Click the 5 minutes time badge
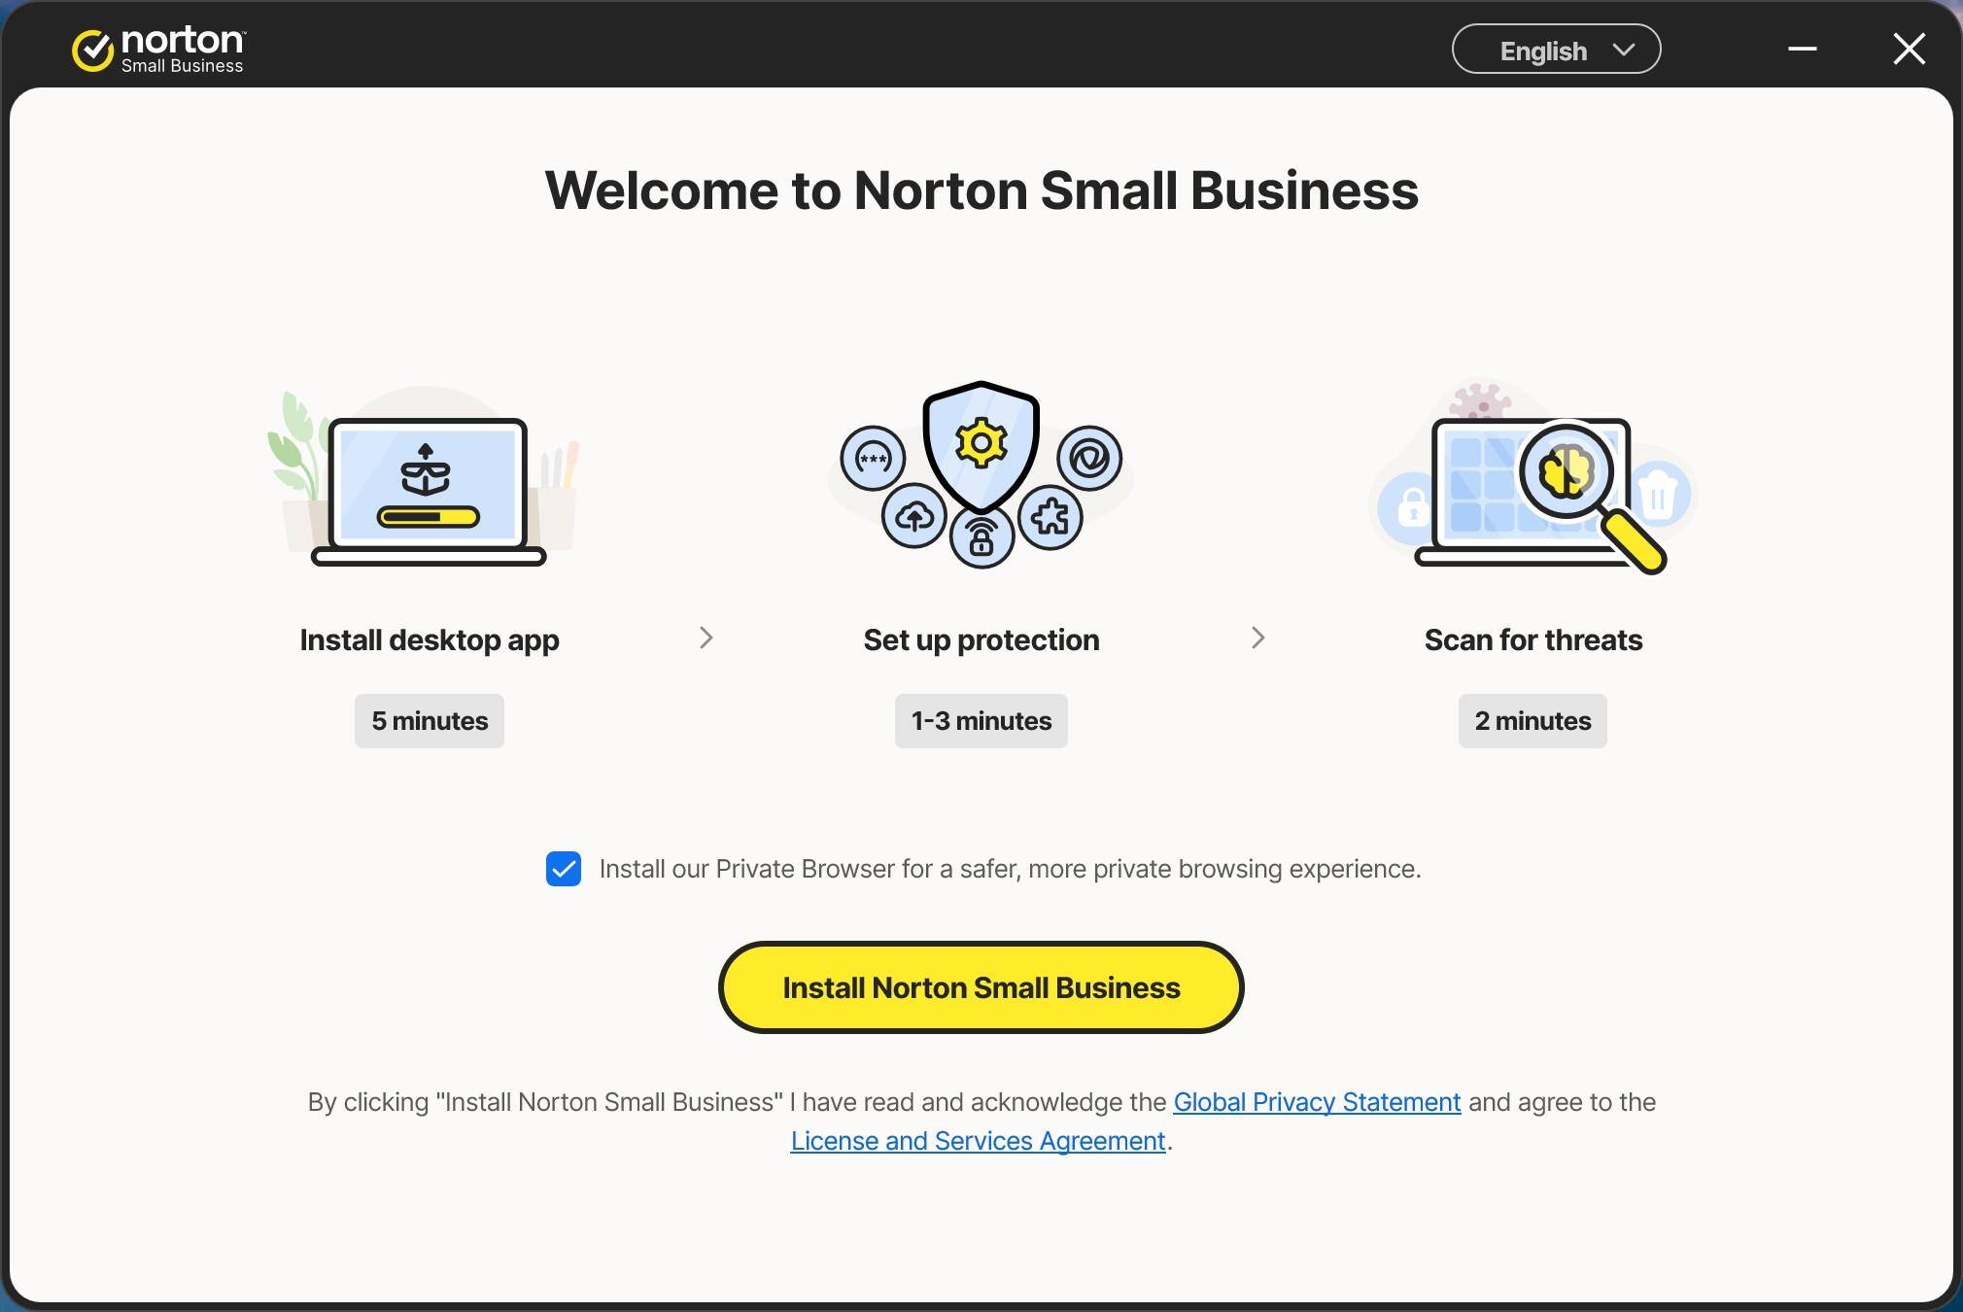This screenshot has width=1963, height=1312. [430, 721]
